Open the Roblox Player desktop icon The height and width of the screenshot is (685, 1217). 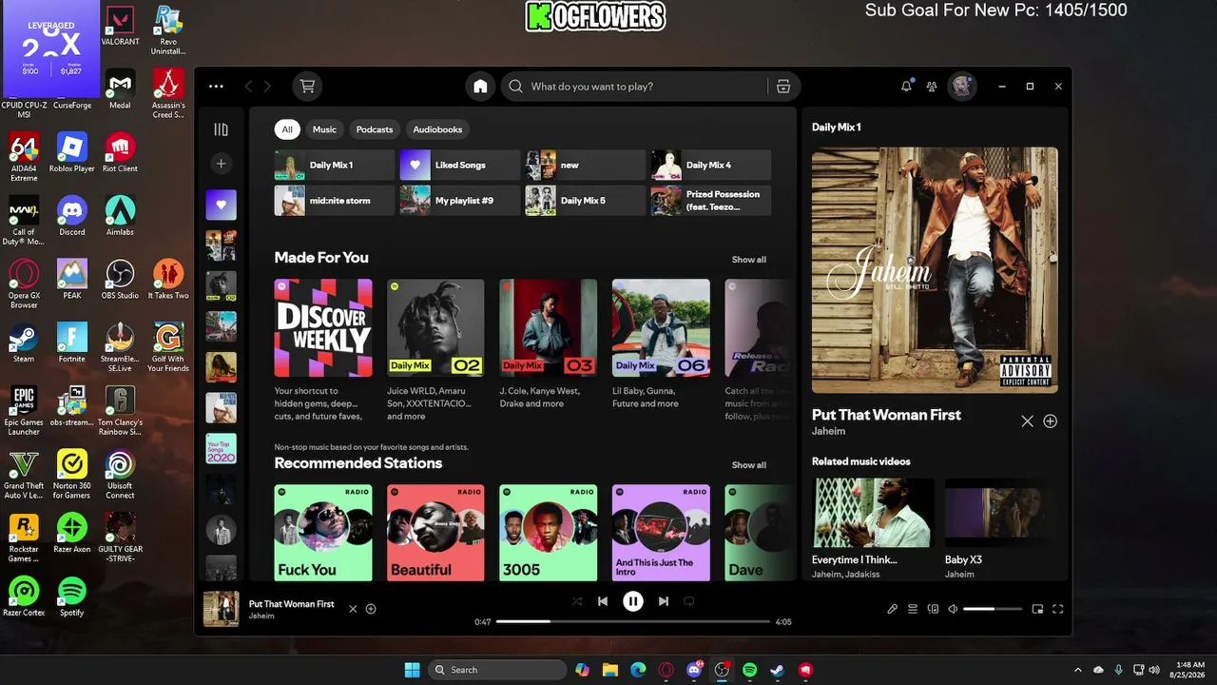tap(72, 153)
